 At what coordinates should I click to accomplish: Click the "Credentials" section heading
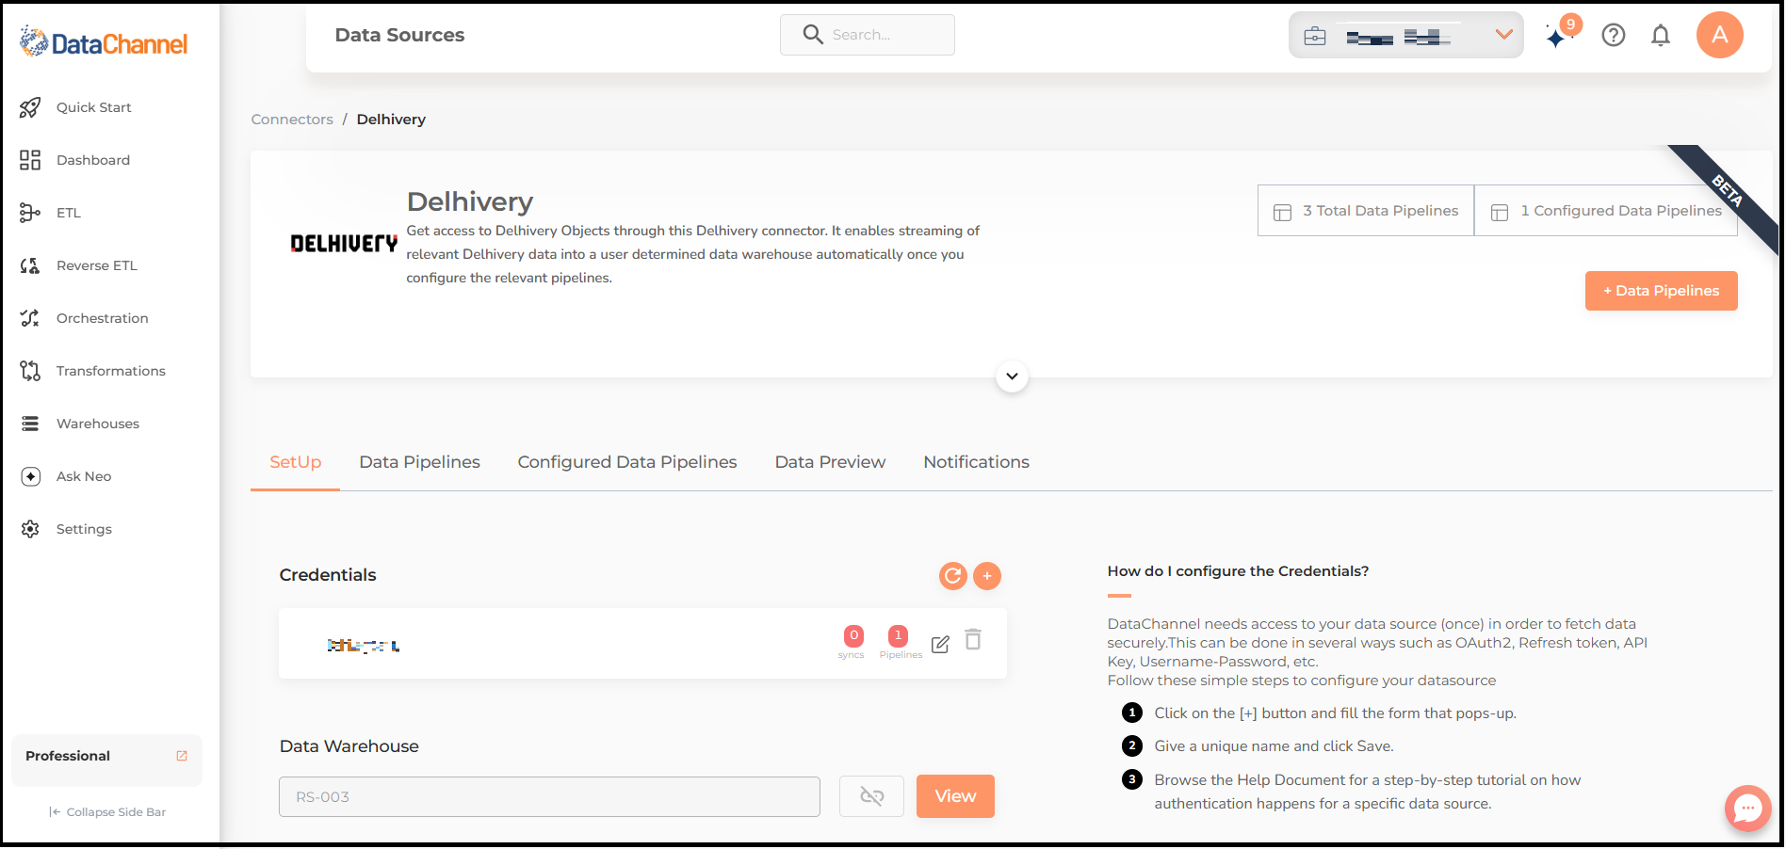[328, 575]
